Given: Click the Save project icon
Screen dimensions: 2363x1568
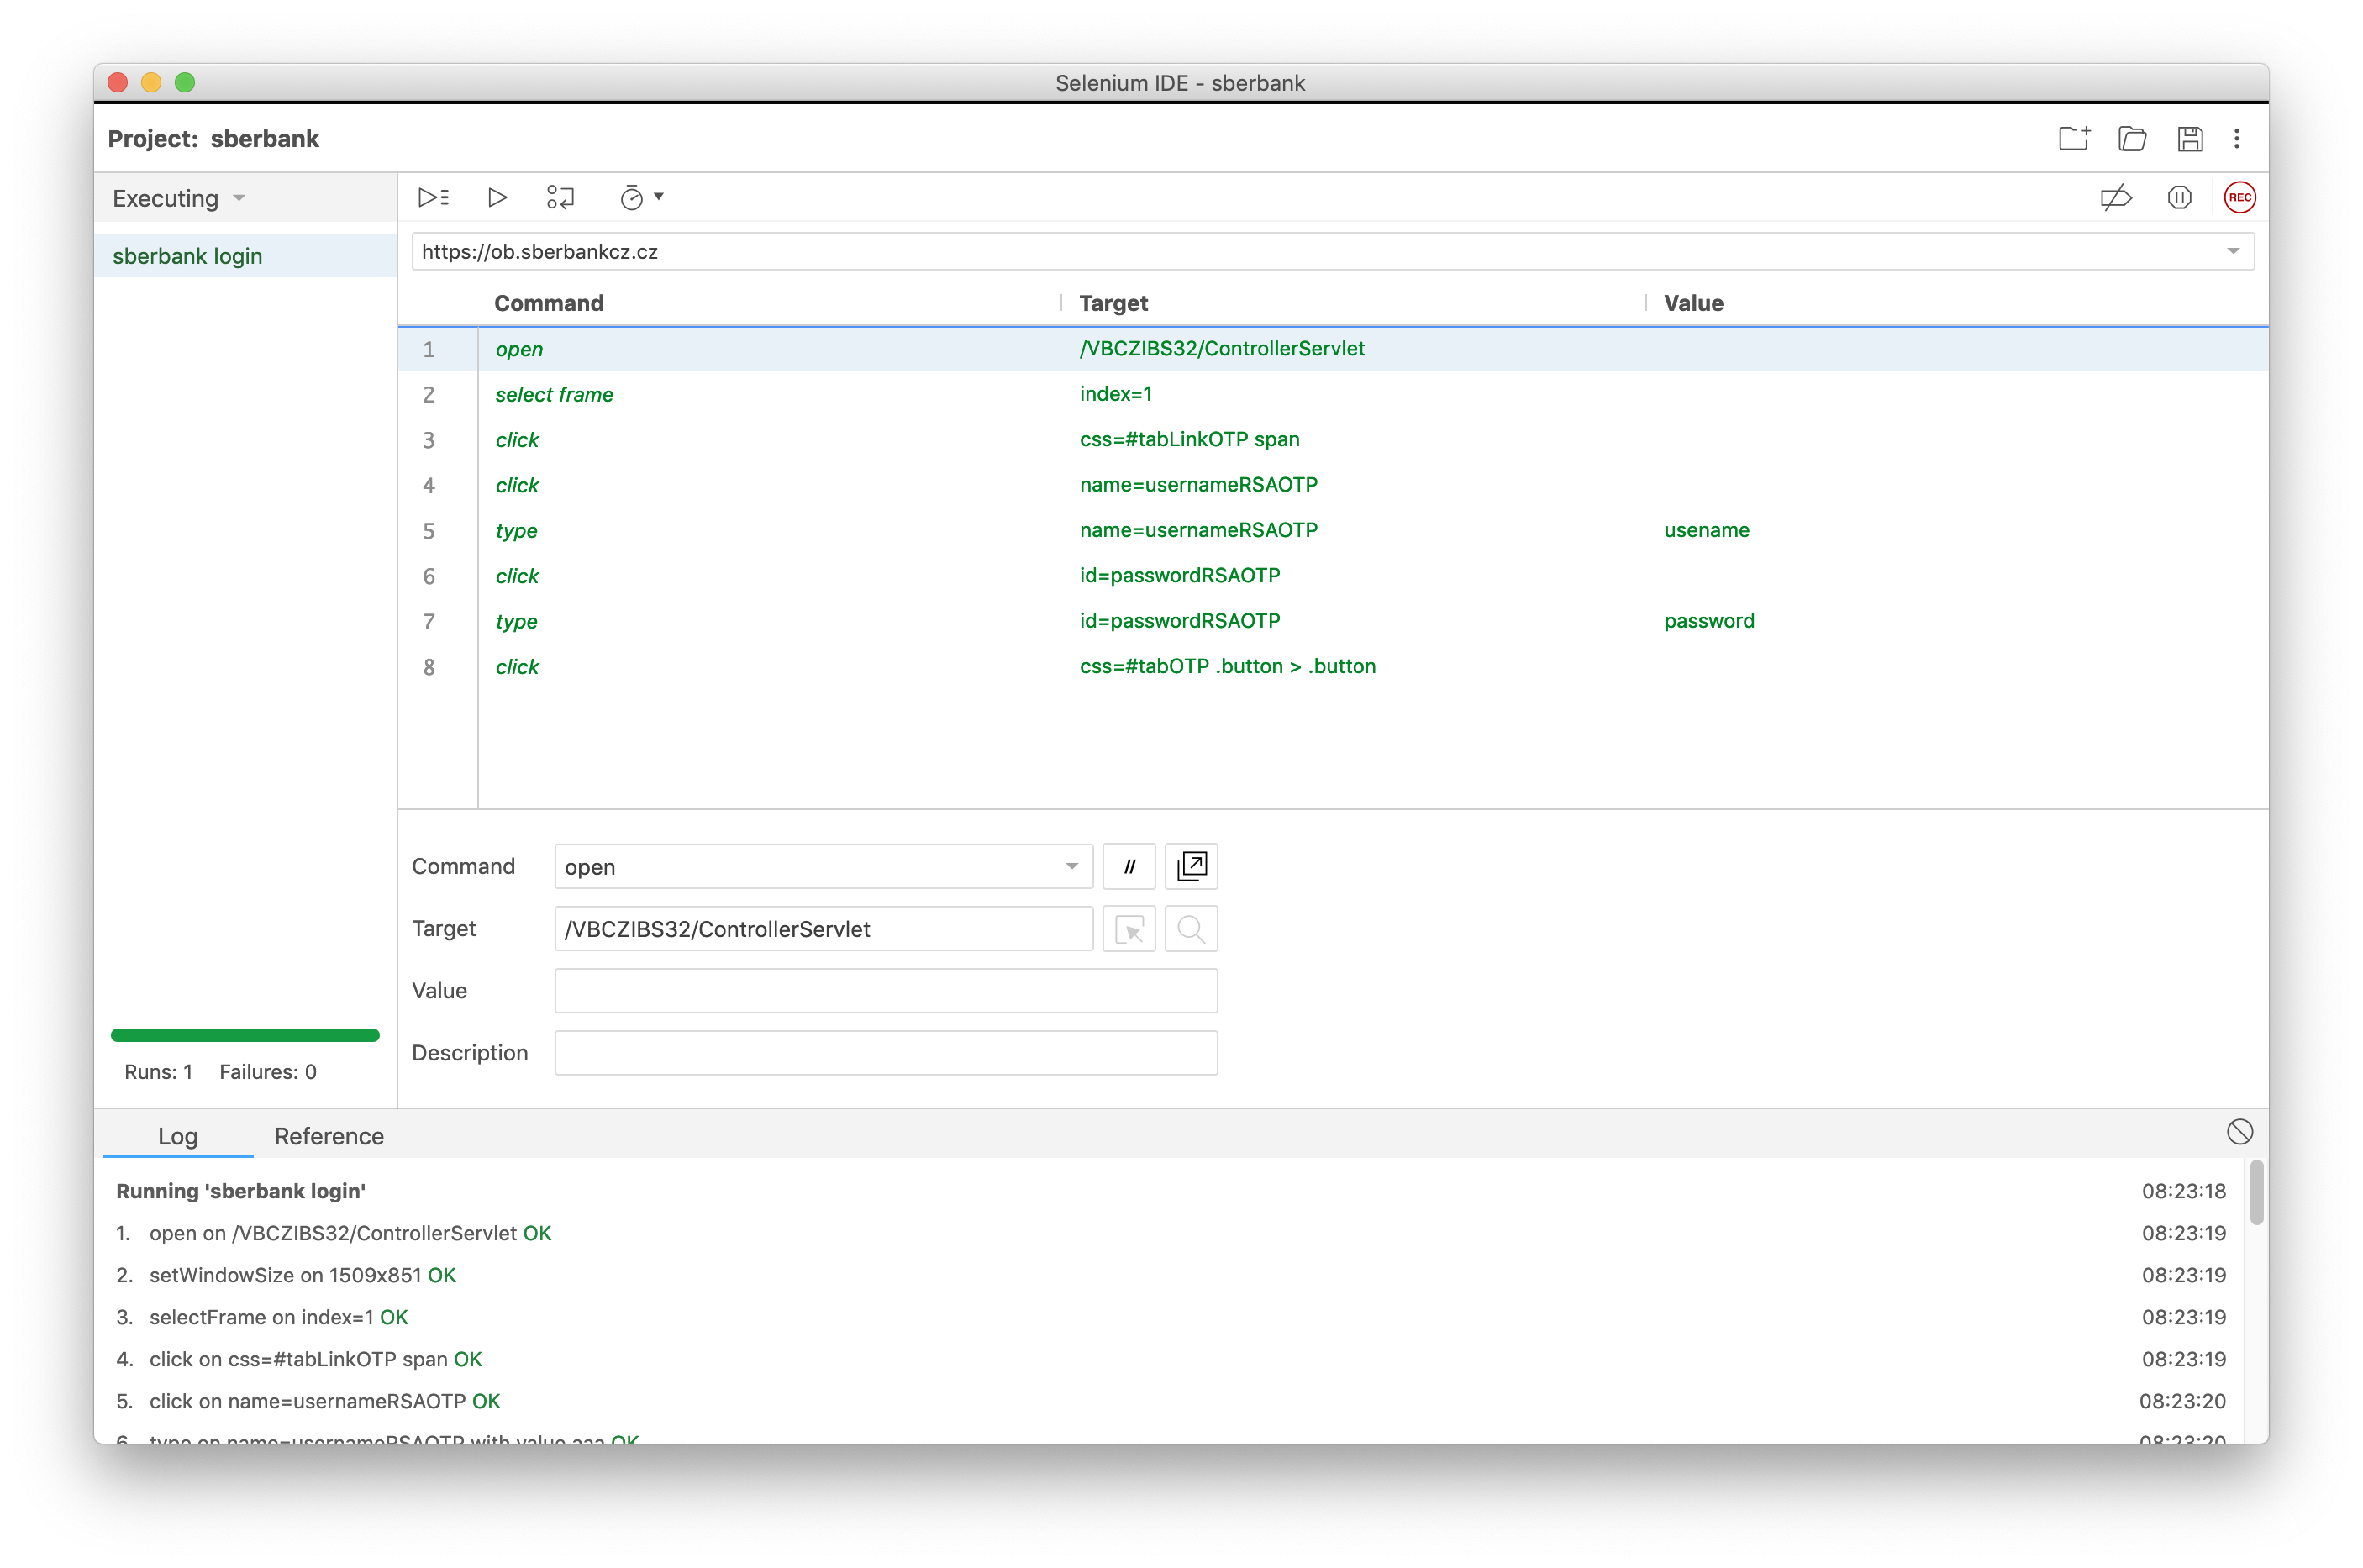Looking at the screenshot, I should [2190, 138].
